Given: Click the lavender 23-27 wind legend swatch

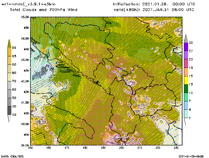Looking at the screenshot, I should (x=186, y=55).
